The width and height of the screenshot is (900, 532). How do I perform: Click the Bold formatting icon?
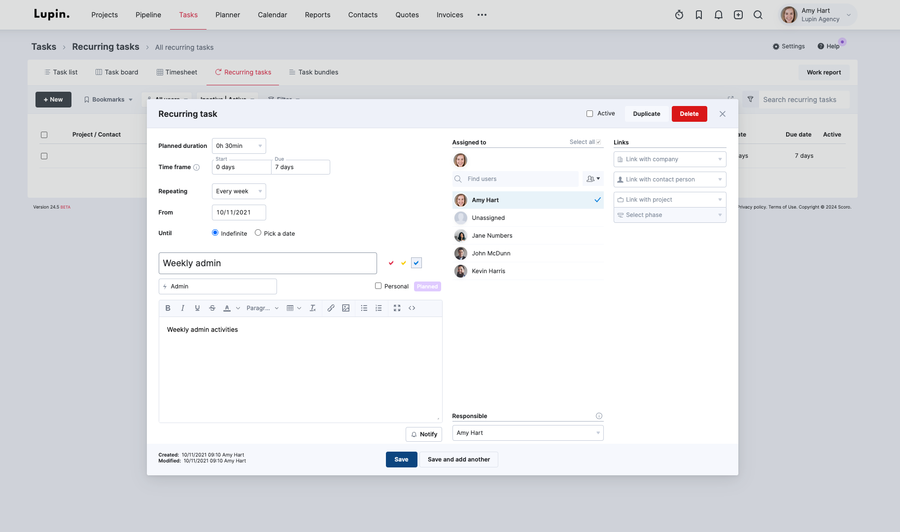[168, 308]
